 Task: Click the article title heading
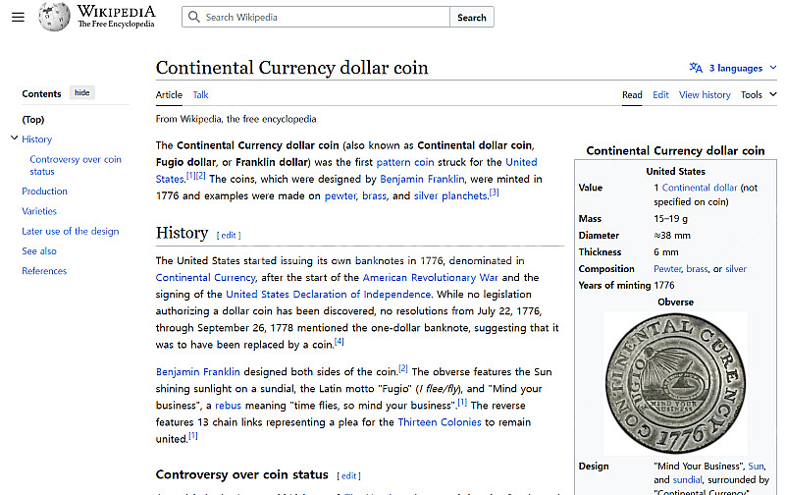click(x=291, y=68)
